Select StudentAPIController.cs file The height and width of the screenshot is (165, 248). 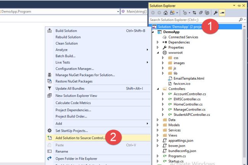(x=192, y=115)
